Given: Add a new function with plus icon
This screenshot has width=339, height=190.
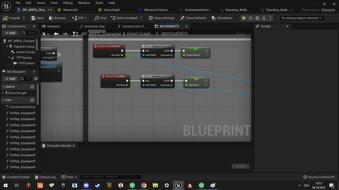Looking at the screenshot, I should click(32, 100).
